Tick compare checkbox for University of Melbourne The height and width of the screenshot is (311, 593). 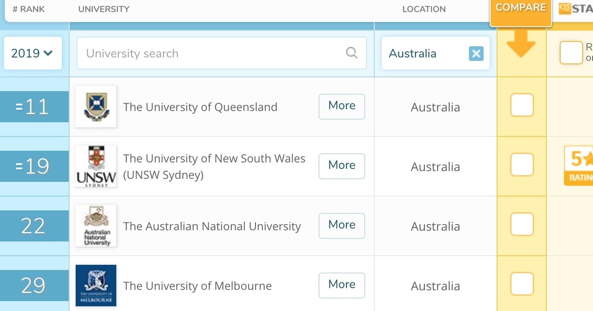[522, 284]
